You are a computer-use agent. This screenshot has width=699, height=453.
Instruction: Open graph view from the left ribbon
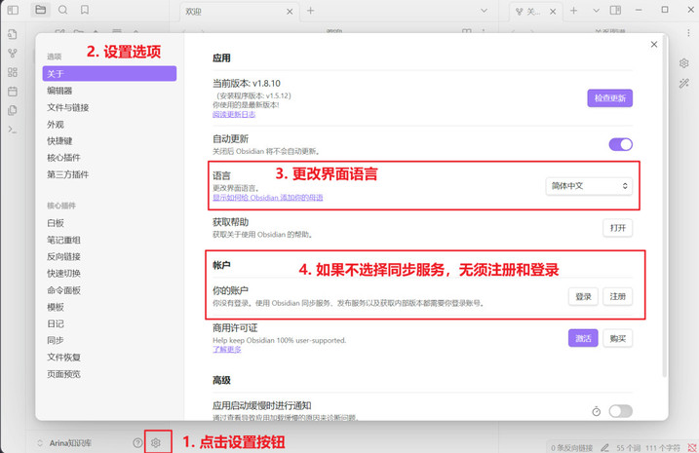pyautogui.click(x=12, y=54)
